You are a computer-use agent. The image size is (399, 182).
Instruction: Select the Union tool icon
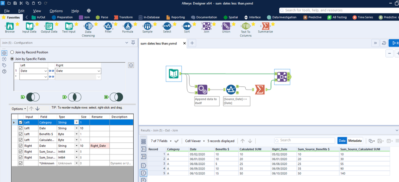pyautogui.click(x=226, y=26)
